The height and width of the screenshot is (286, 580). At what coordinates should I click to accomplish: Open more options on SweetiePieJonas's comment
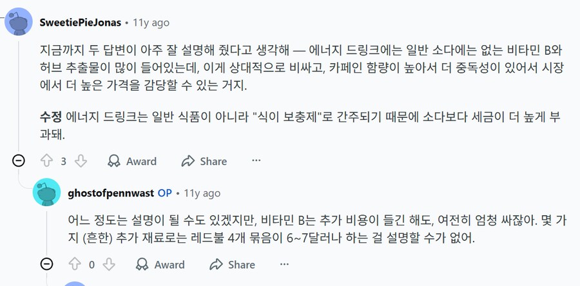coord(256,161)
